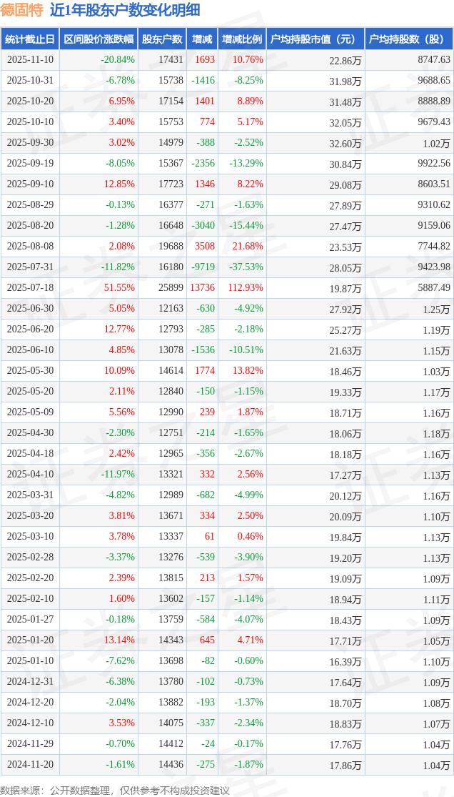
Task: Select the 区间股价涨跌幅 column header
Action: click(98, 39)
